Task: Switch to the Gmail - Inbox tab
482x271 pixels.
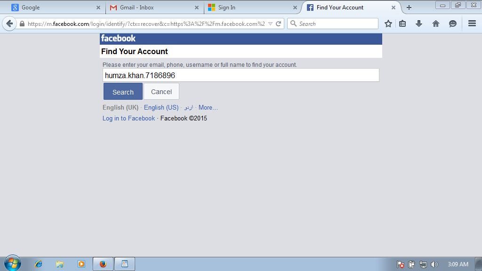Action: pyautogui.click(x=154, y=8)
